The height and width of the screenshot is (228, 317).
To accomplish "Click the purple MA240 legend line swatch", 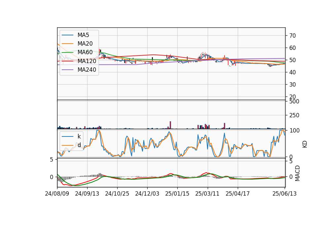I will (67, 70).
